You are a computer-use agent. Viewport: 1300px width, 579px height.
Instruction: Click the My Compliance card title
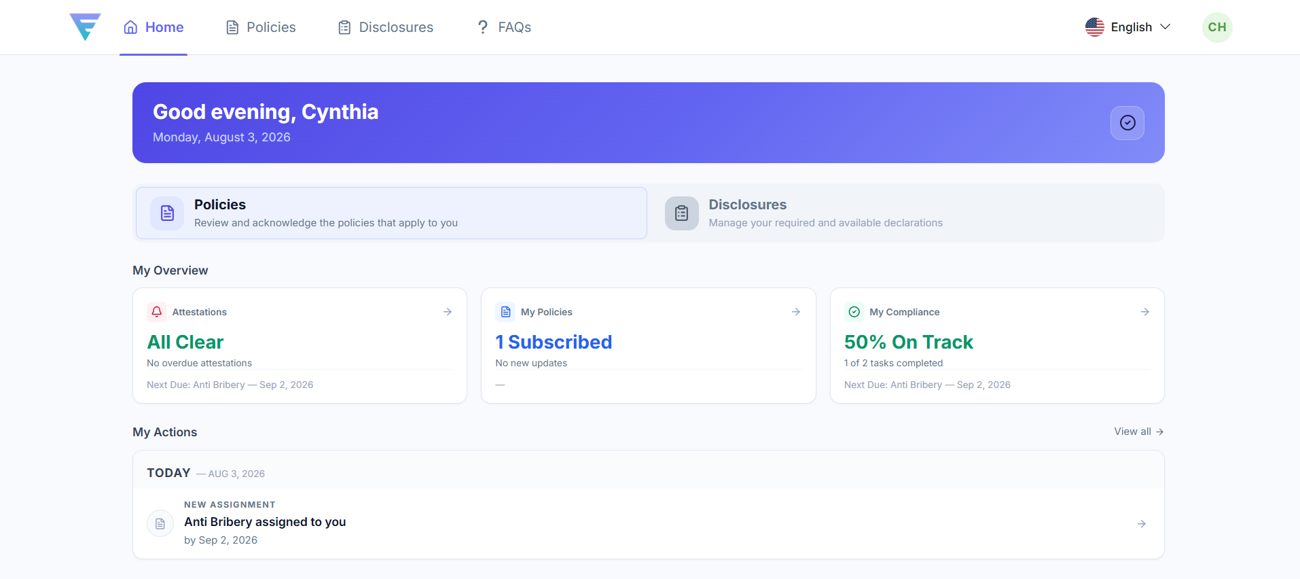tap(905, 312)
